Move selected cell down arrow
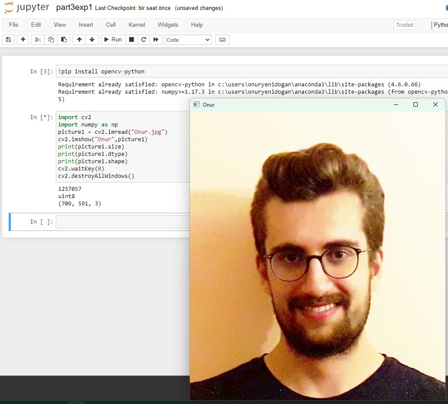The width and height of the screenshot is (448, 404). pyautogui.click(x=92, y=40)
